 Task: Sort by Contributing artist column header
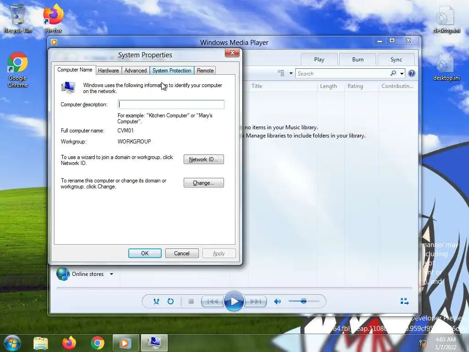click(x=397, y=86)
